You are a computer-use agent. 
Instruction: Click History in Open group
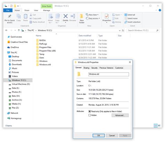[x=117, y=22]
